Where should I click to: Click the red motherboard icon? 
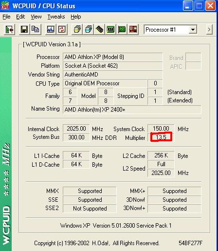click(x=133, y=30)
